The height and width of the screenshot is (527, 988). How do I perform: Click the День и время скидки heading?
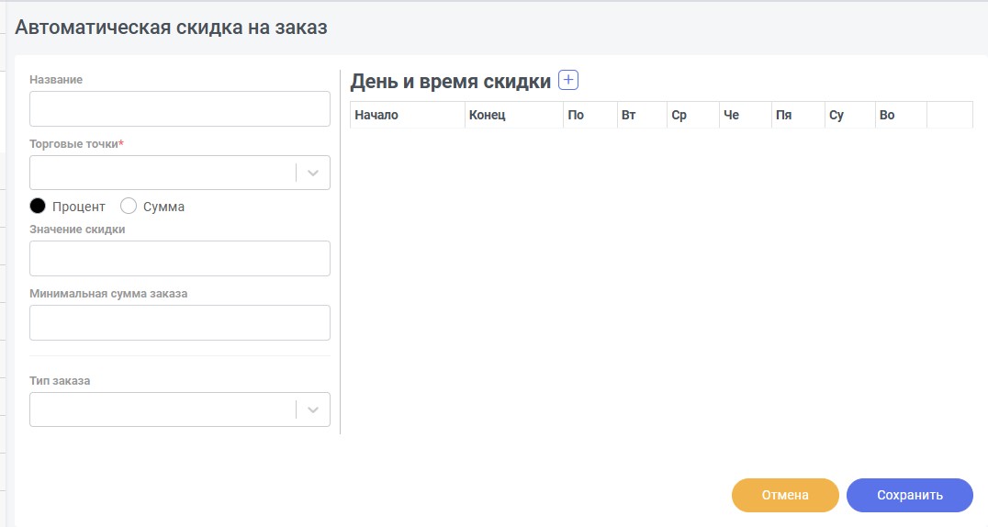[451, 82]
